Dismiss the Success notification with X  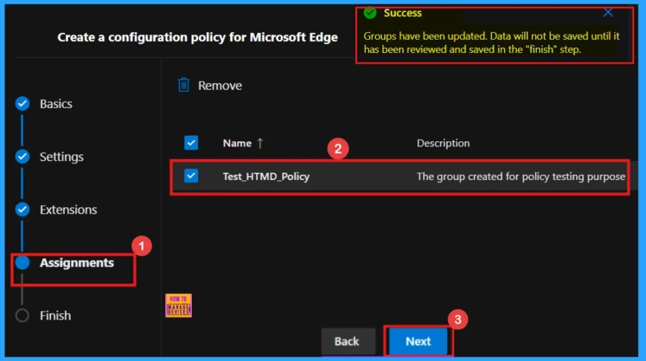[608, 13]
